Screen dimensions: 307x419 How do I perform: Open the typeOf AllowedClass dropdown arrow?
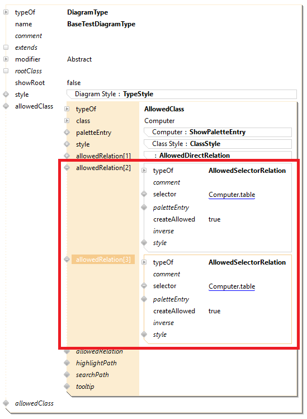[x=67, y=109]
